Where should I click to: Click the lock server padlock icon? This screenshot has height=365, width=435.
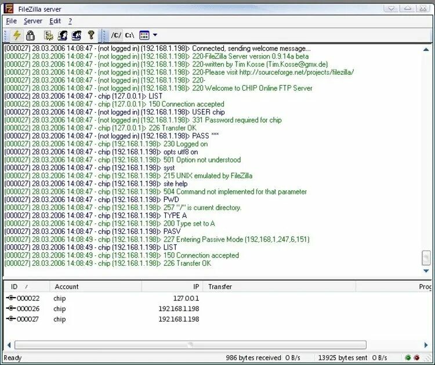[30, 35]
